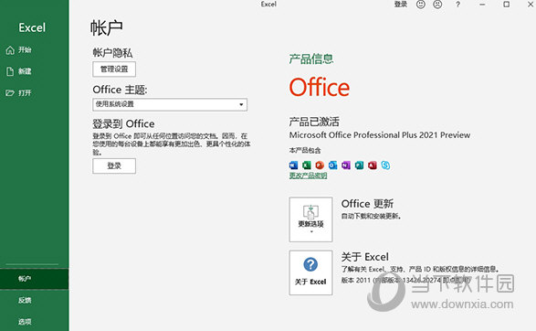Minimize the Excel window
This screenshot has height=331, width=536.
(x=482, y=5)
